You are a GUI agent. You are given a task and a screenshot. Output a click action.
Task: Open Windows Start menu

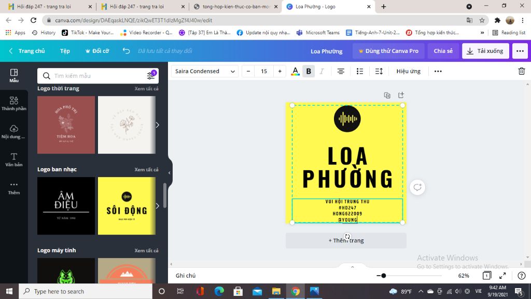coord(9,291)
